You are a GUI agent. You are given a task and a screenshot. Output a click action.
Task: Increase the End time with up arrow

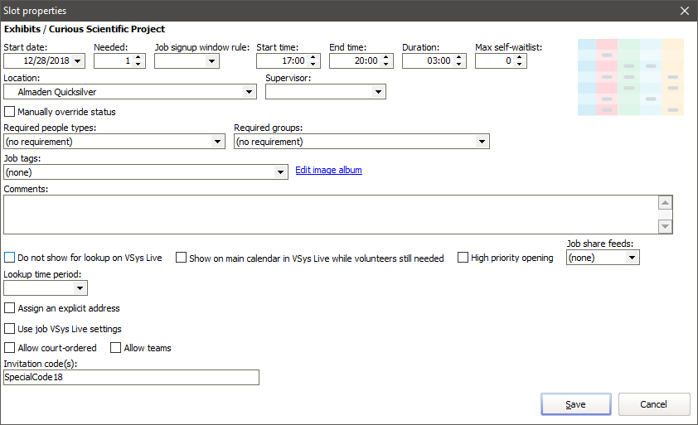[385, 56]
